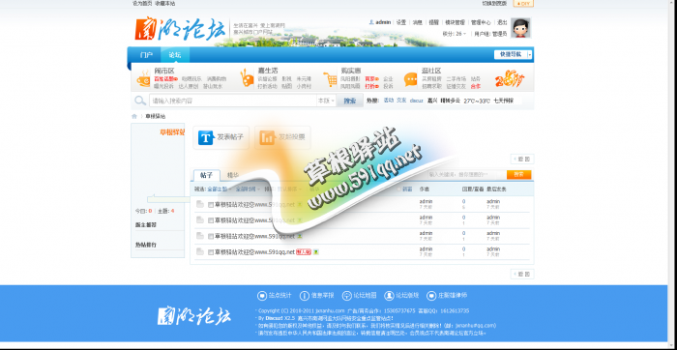
Task: Open the 本版 search scope dropdown
Action: coord(327,101)
